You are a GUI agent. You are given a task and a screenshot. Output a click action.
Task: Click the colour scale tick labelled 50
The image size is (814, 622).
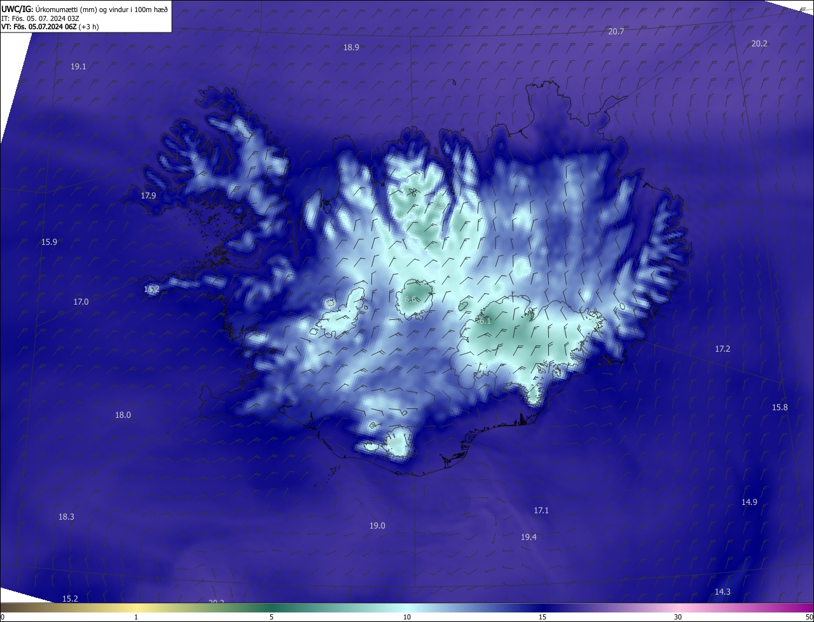click(x=809, y=617)
